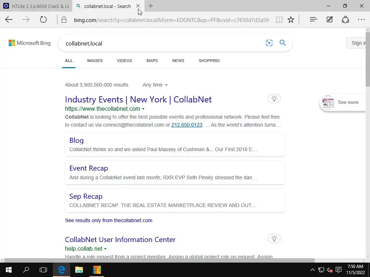The height and width of the screenshot is (277, 370).
Task: Click the visual search camera icon
Action: [x=269, y=43]
